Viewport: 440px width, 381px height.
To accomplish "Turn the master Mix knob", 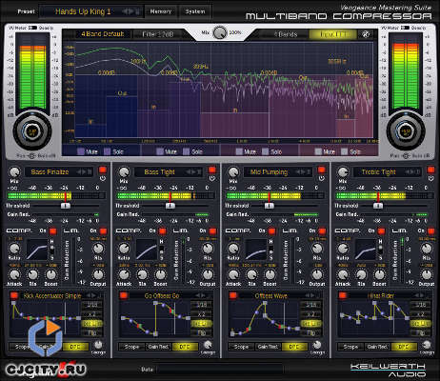I will click(x=219, y=32).
